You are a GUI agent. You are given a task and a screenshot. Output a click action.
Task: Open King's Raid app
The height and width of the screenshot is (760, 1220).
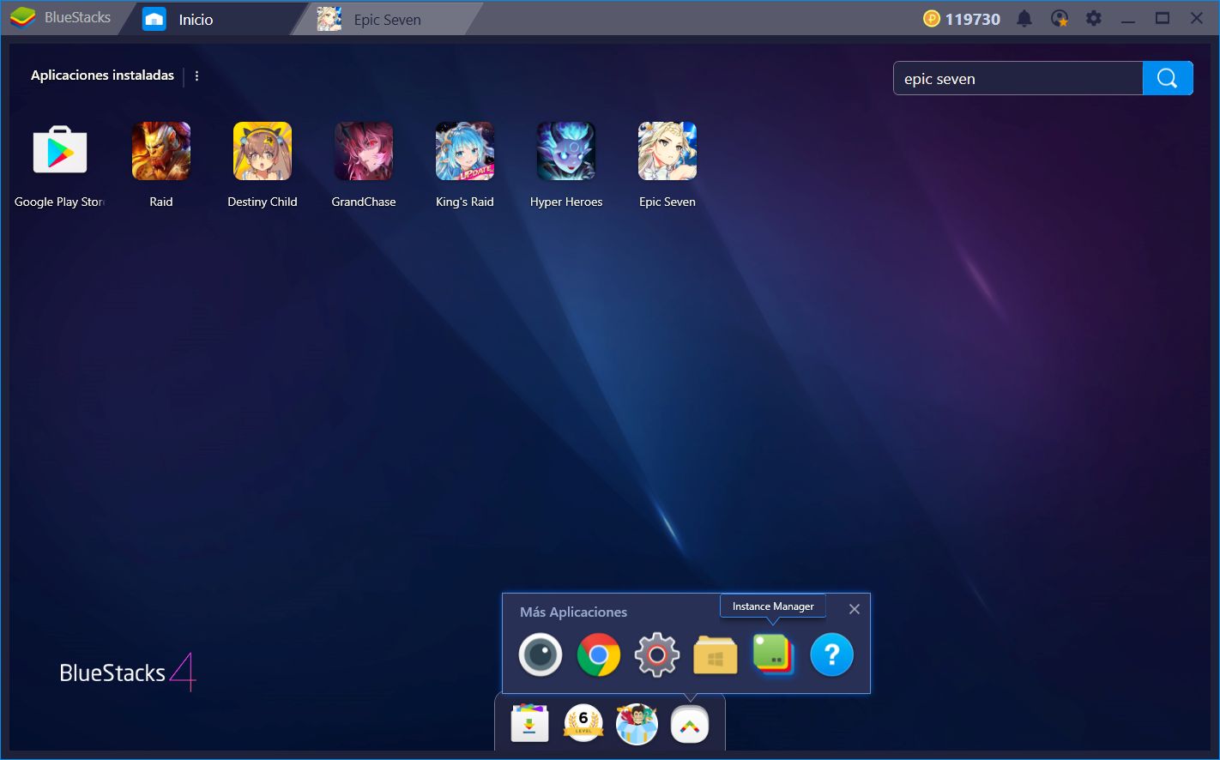coord(465,151)
